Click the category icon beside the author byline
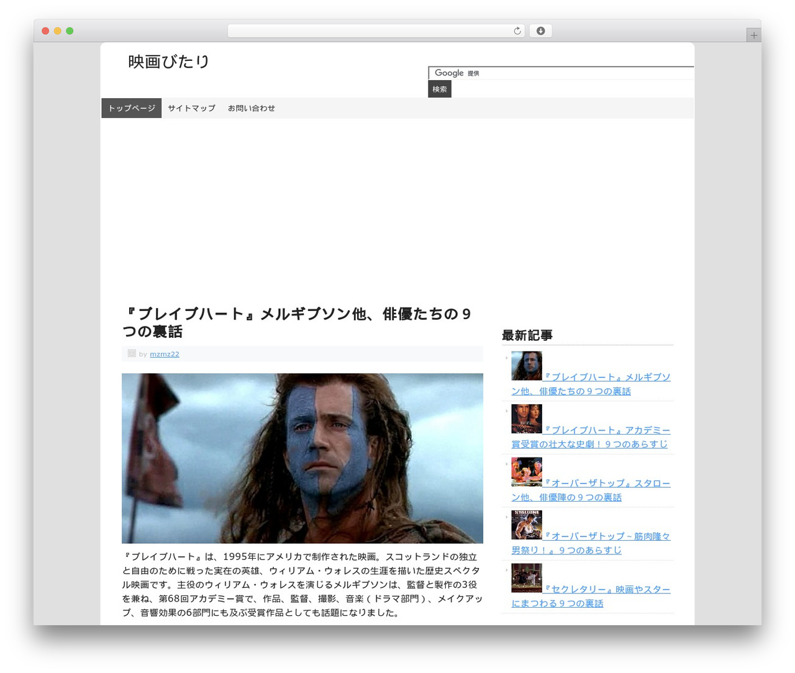Viewport: 795px width, 673px height. (x=132, y=353)
